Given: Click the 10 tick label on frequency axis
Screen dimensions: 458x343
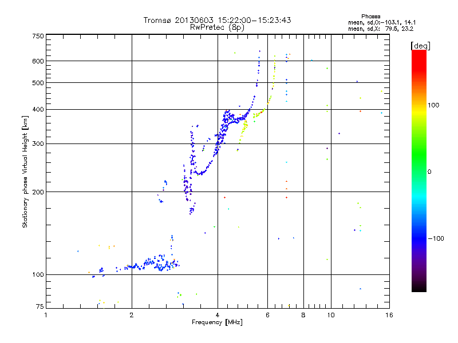Looking at the screenshot, I should pyautogui.click(x=331, y=315).
